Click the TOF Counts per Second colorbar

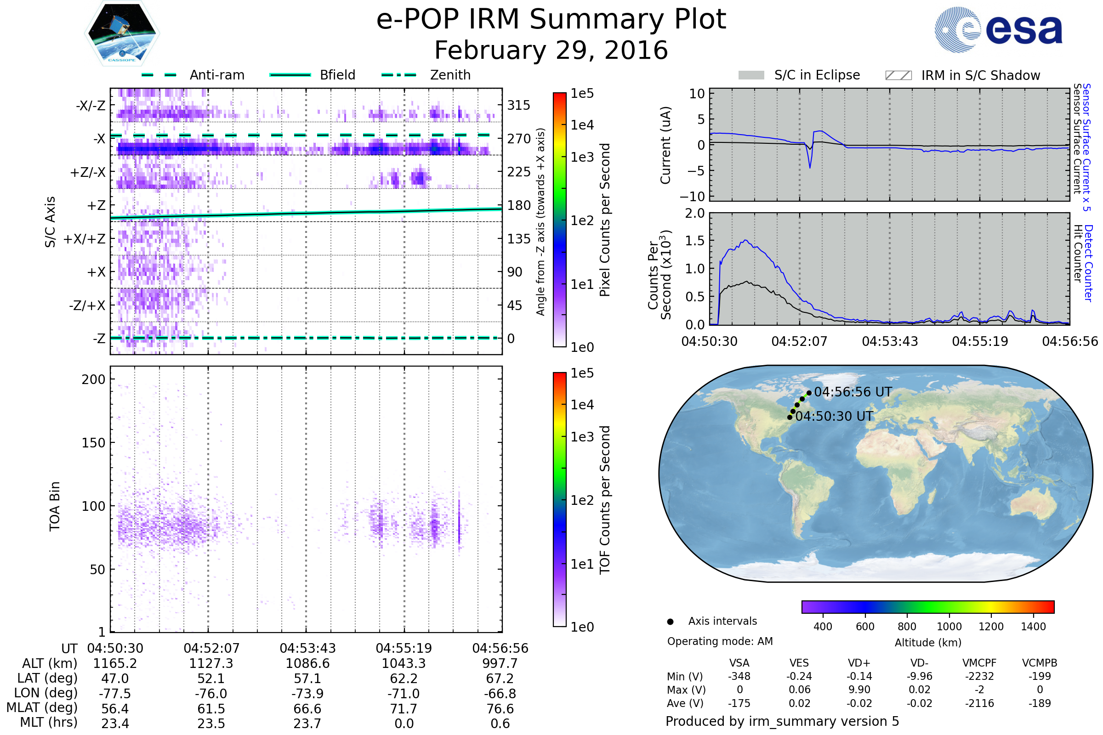coord(559,499)
